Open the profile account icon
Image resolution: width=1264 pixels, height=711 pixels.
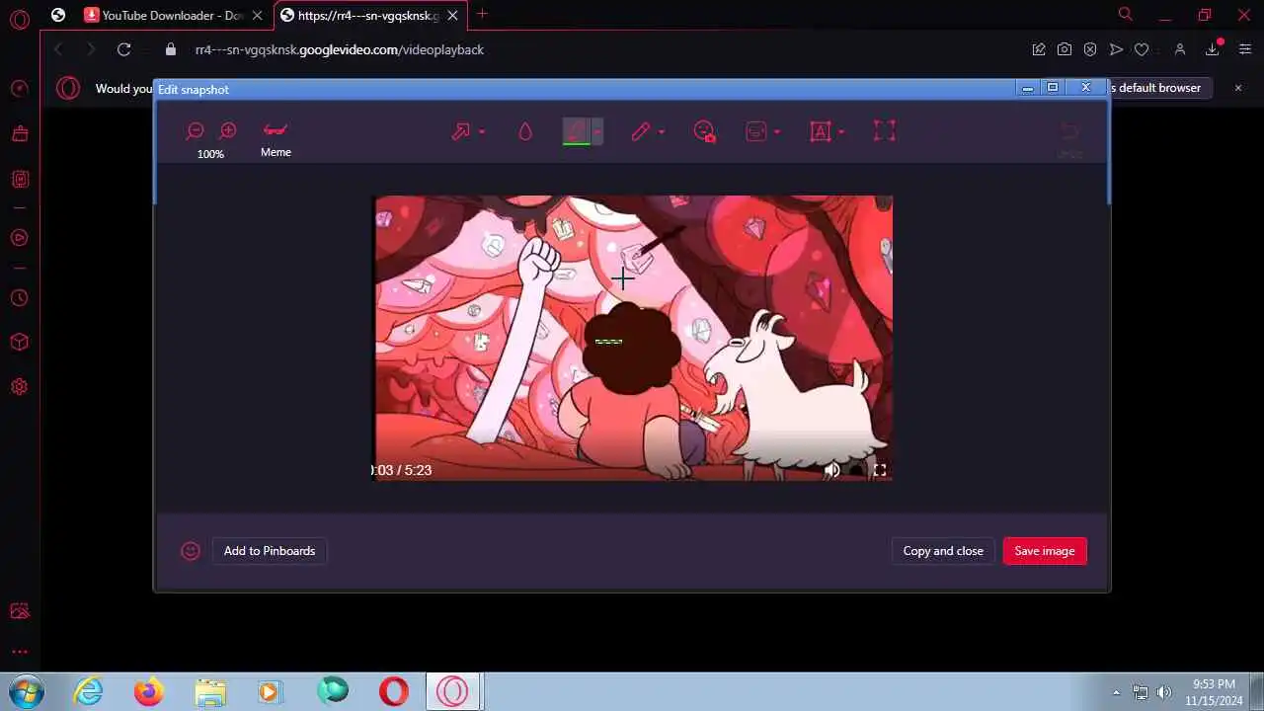[1180, 49]
